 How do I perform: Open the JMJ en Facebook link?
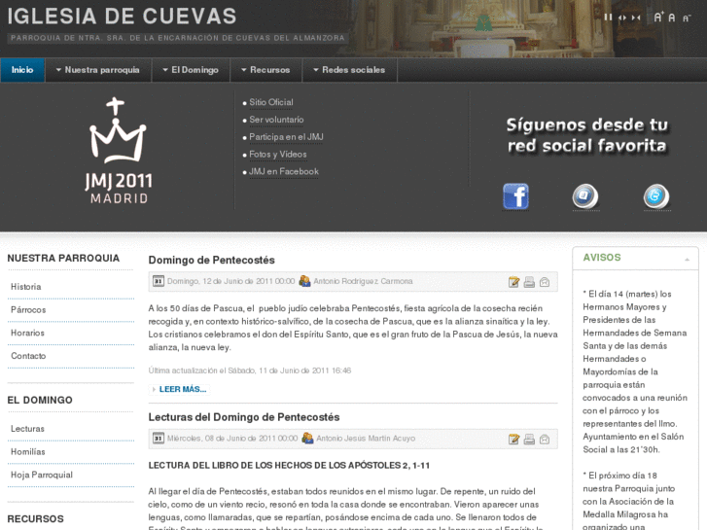284,171
